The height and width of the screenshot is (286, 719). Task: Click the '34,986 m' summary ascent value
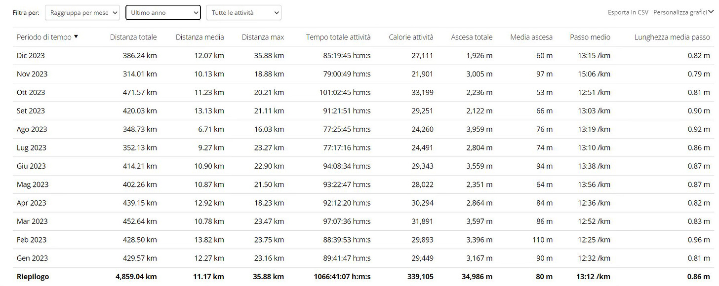[477, 277]
